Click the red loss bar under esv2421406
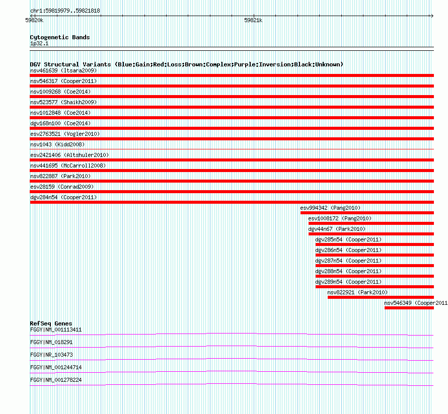This screenshot has width=448, height=414. tap(232, 160)
